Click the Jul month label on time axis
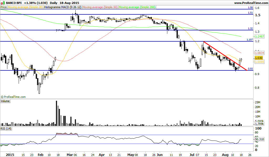This screenshot has height=157, width=269. coord(192,155)
